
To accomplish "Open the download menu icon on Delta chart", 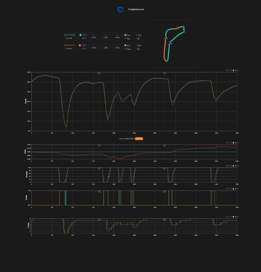I will coord(238,143).
